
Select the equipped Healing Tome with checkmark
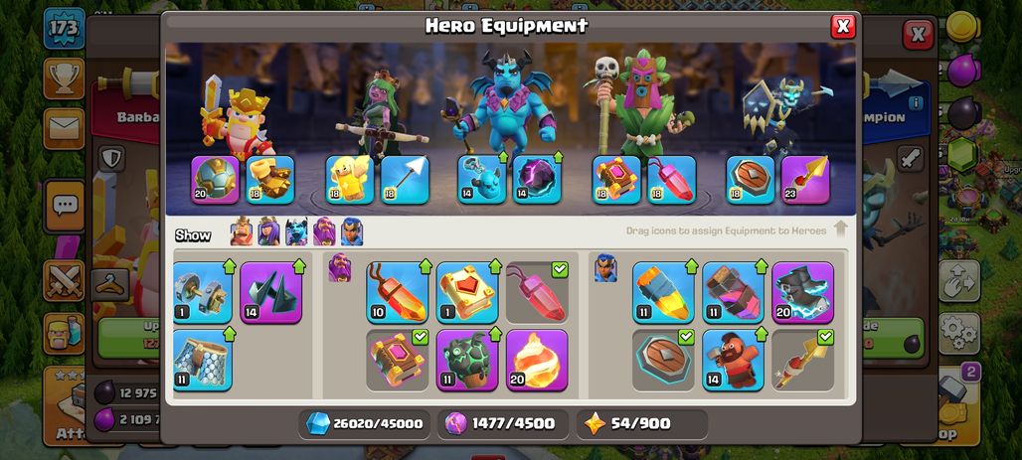398,361
